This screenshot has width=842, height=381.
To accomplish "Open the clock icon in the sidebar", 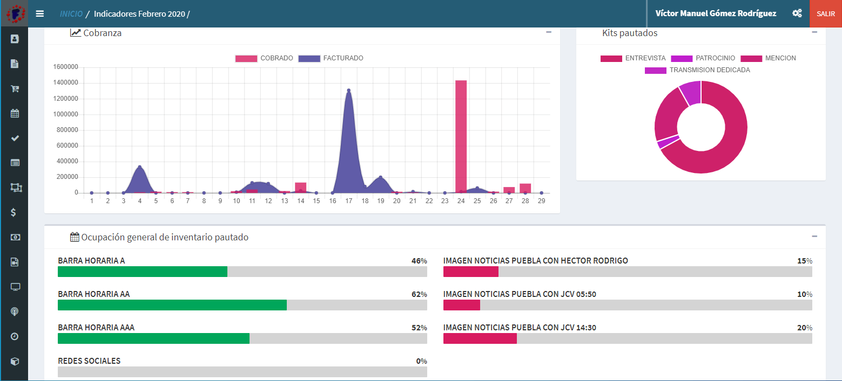I will [x=15, y=336].
